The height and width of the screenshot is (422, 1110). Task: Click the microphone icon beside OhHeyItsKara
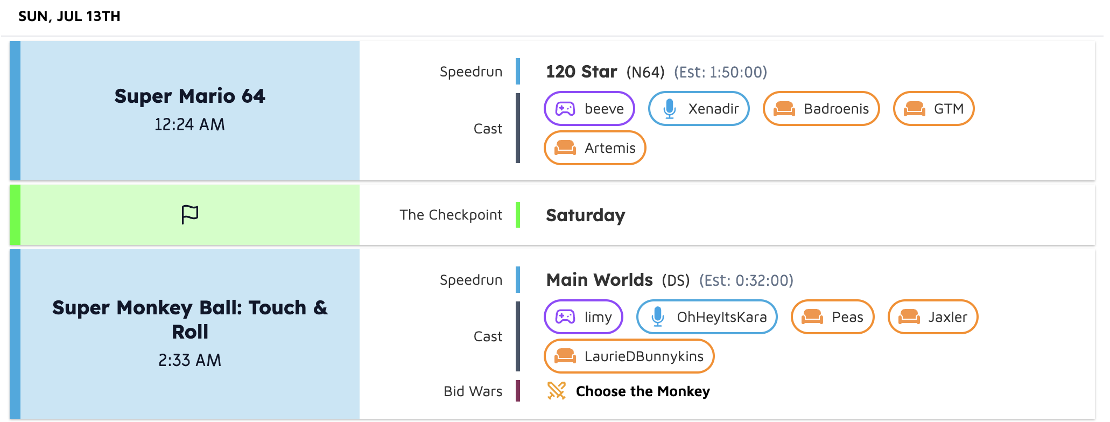click(657, 317)
